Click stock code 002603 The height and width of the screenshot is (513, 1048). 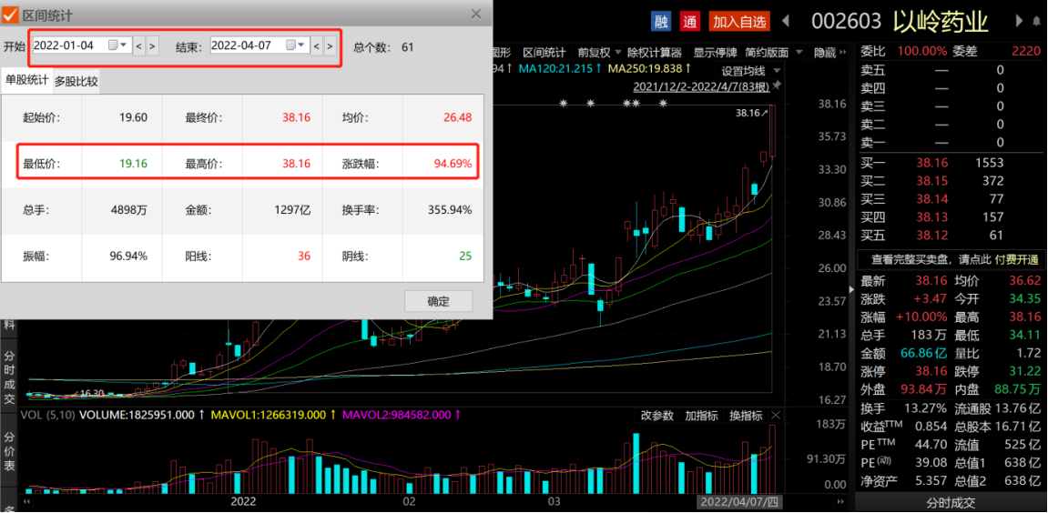[x=846, y=22]
